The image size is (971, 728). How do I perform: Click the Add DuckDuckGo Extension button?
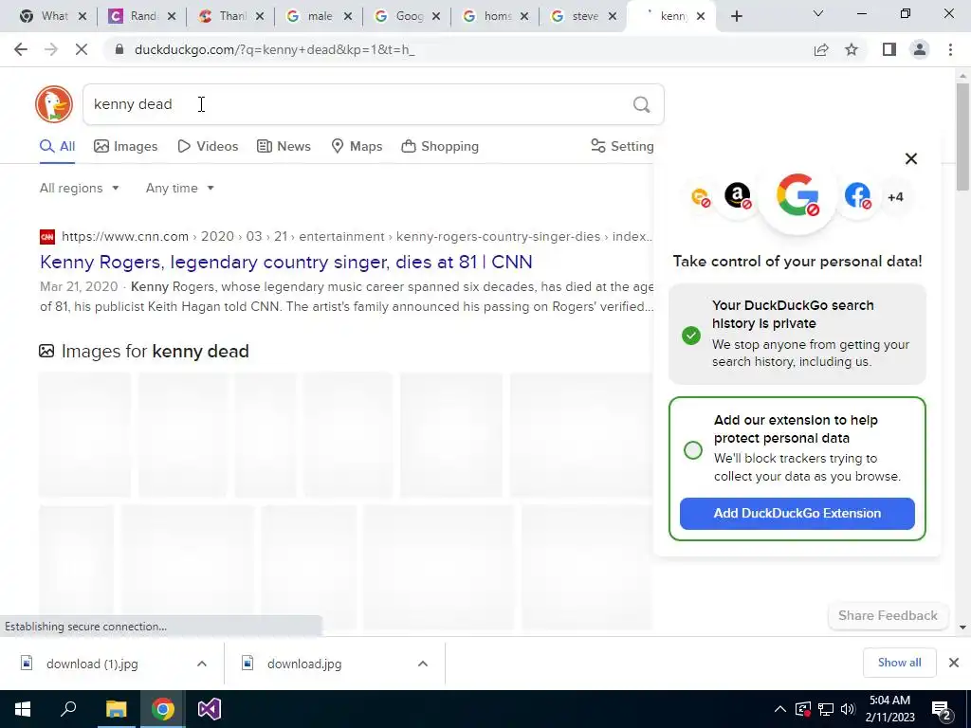pos(797,513)
